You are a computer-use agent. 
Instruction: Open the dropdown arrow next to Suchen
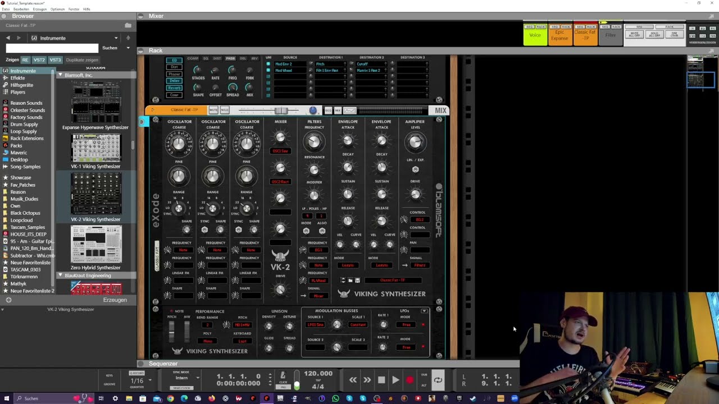pos(128,48)
